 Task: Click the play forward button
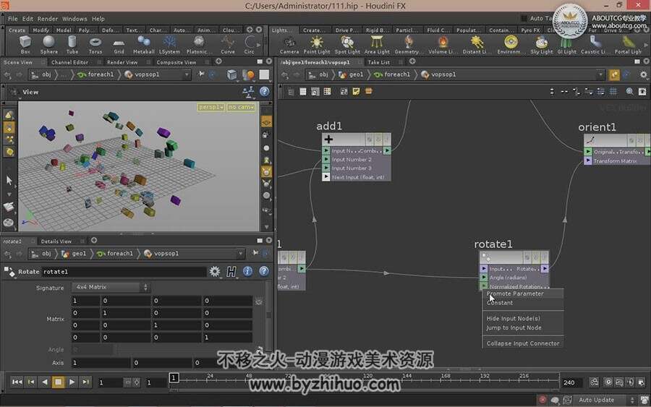(72, 382)
